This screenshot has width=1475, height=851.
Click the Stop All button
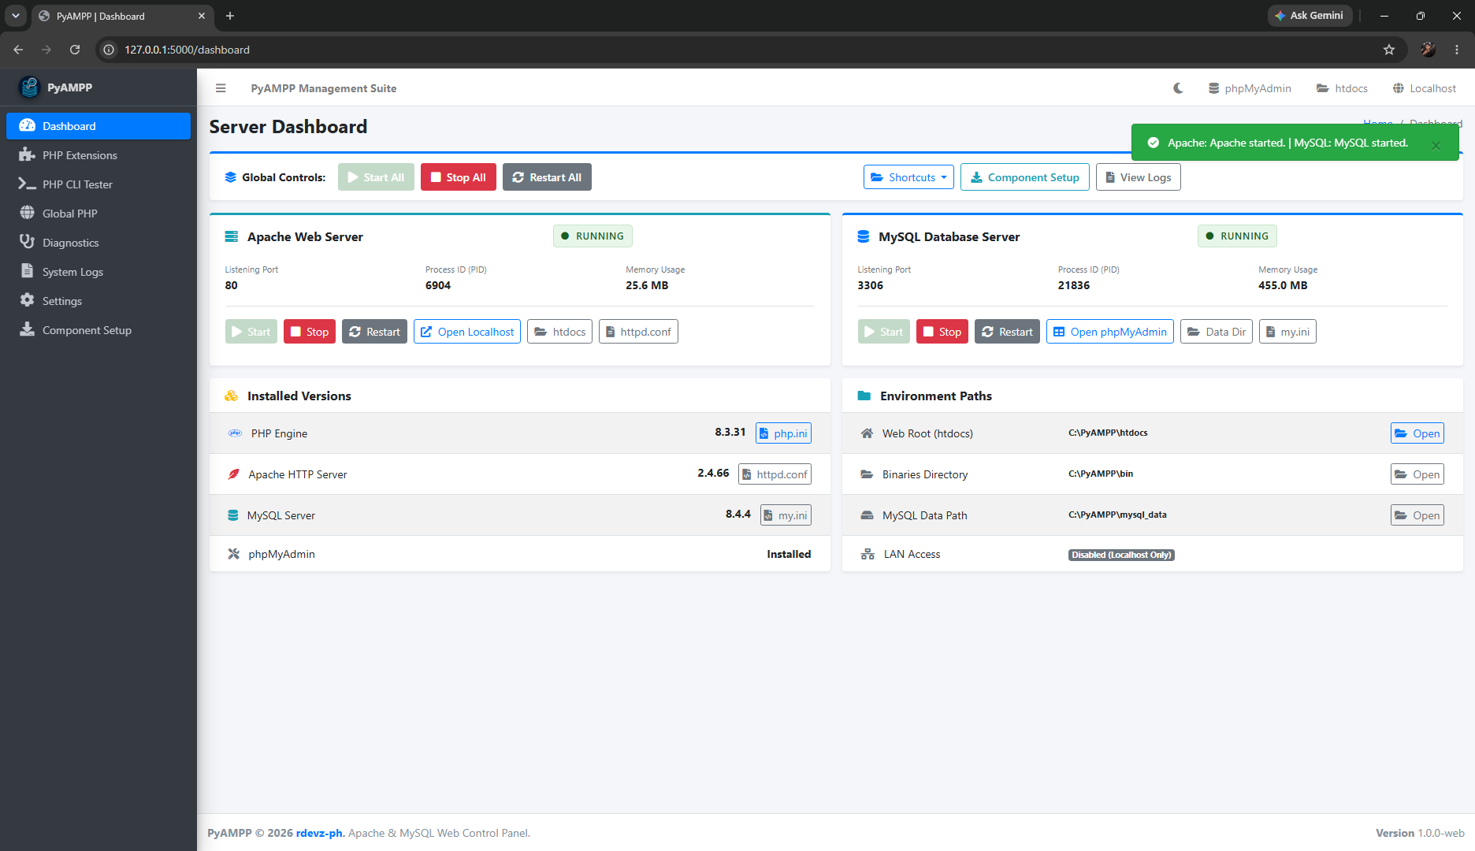coord(459,177)
